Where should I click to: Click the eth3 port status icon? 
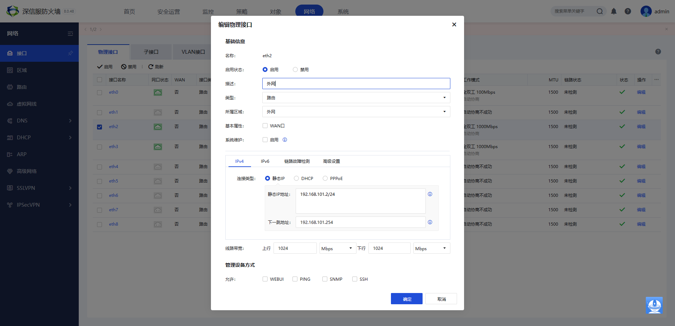[x=158, y=147]
